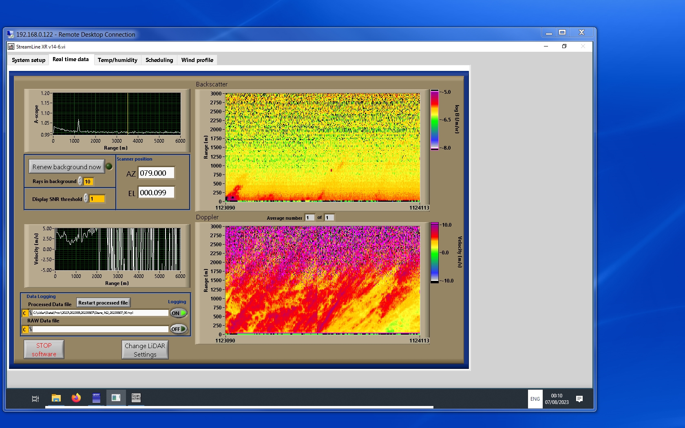This screenshot has height=428, width=685.
Task: Click the ENG language selector
Action: click(x=535, y=399)
